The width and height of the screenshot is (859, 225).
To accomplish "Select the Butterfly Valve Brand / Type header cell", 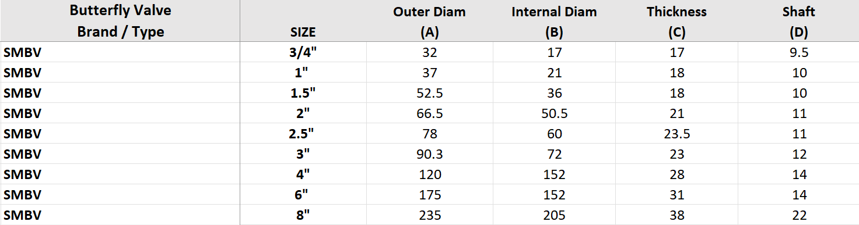I will (x=120, y=21).
